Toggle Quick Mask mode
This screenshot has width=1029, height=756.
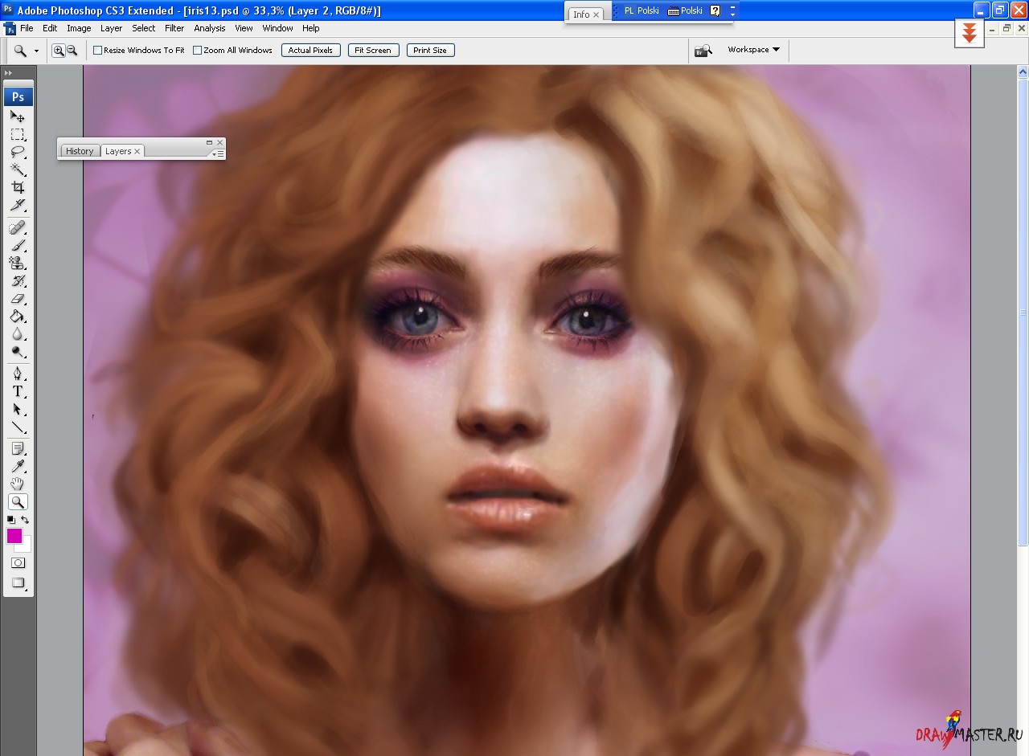[x=18, y=562]
